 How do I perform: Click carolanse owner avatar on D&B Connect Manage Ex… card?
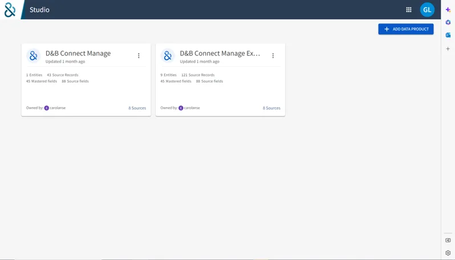(181, 108)
